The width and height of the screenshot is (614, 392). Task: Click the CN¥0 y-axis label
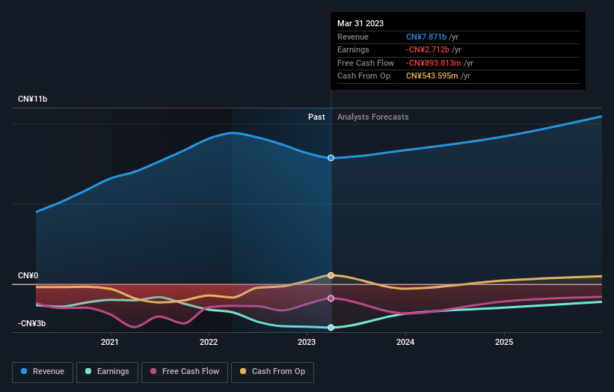(28, 276)
